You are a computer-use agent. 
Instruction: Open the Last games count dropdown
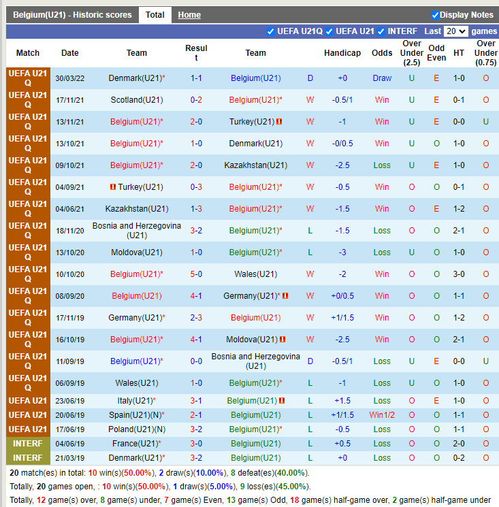pyautogui.click(x=455, y=31)
